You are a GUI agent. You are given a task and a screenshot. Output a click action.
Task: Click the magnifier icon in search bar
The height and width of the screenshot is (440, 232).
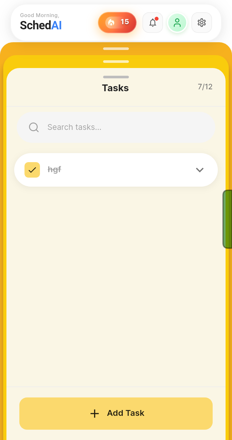[x=34, y=127]
